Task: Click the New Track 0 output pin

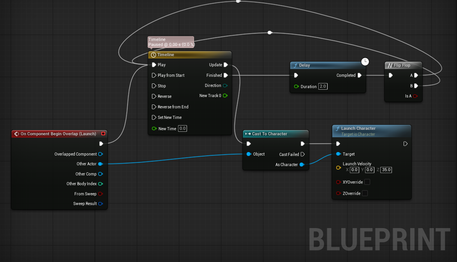Action: tap(225, 96)
